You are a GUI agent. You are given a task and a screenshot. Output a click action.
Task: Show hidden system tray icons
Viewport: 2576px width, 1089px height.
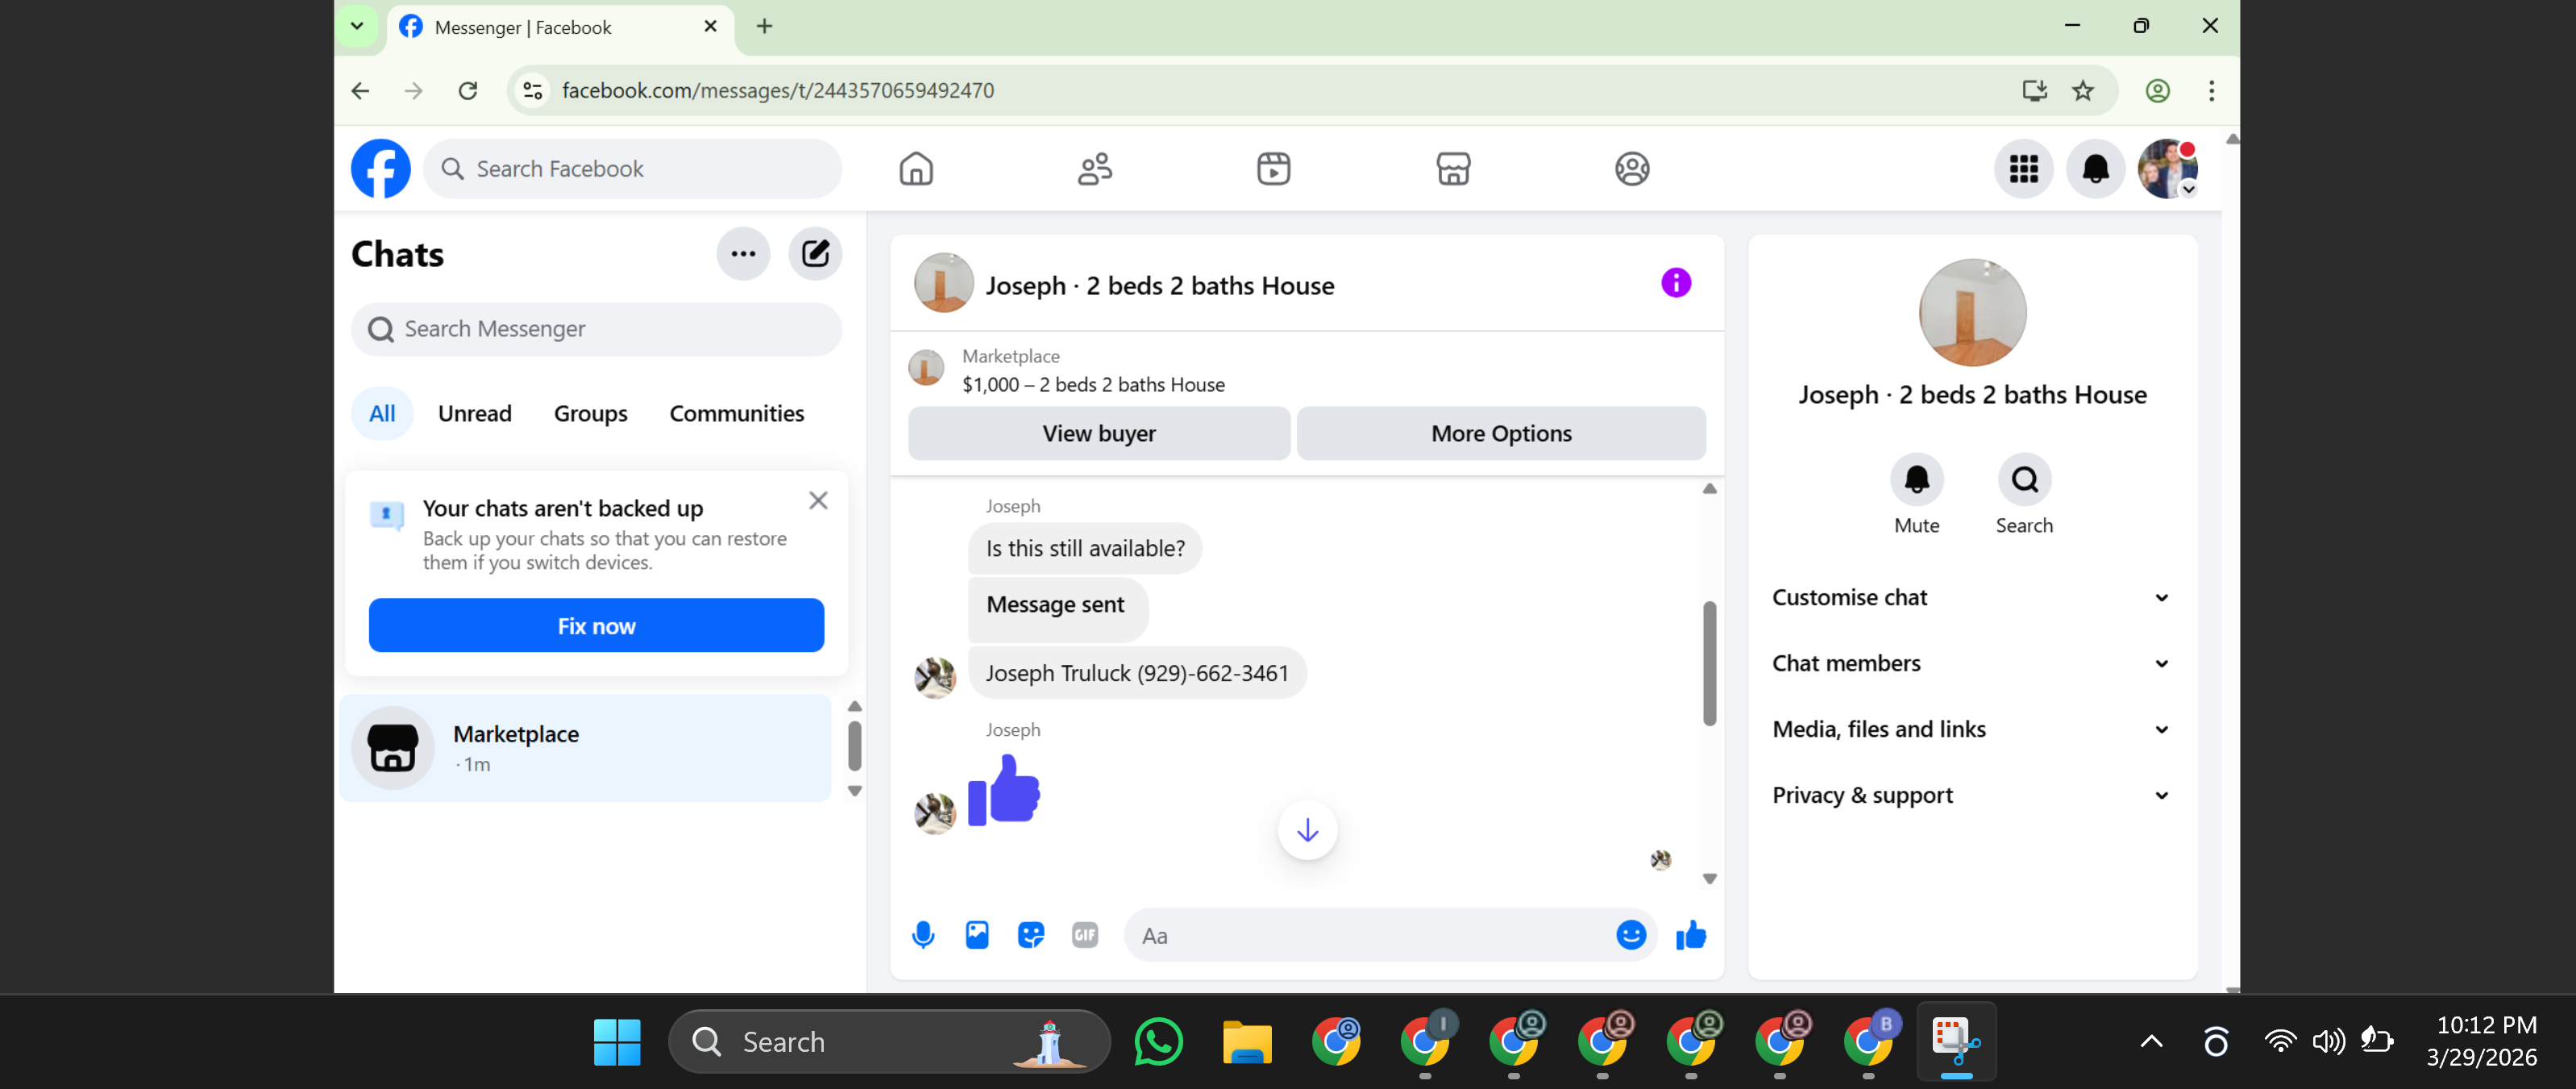pyautogui.click(x=2151, y=1042)
